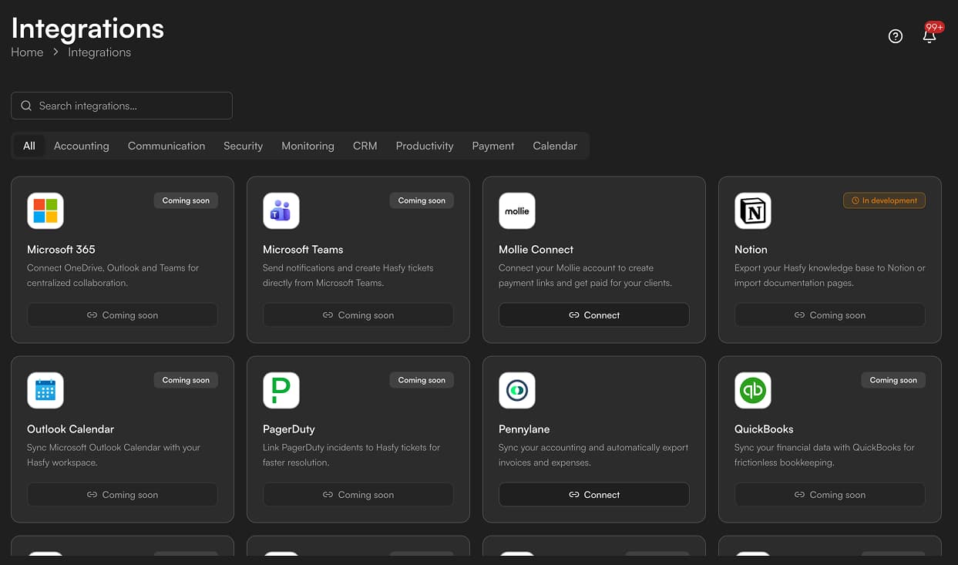
Task: Click the Microsoft 365 logo icon
Action: tap(45, 210)
